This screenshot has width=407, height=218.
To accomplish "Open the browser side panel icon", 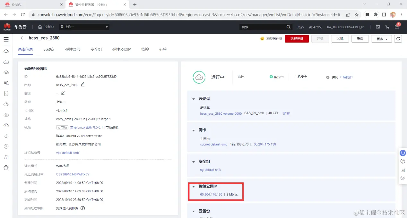I will (x=384, y=15).
